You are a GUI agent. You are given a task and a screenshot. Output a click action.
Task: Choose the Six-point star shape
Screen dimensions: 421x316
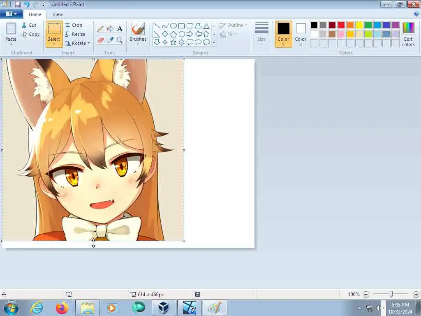(x=181, y=42)
